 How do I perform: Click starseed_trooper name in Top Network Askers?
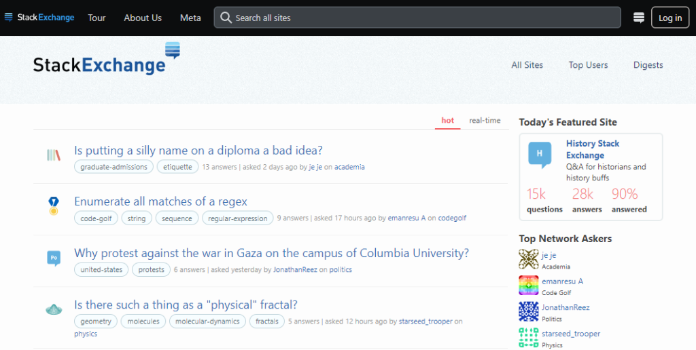(571, 334)
